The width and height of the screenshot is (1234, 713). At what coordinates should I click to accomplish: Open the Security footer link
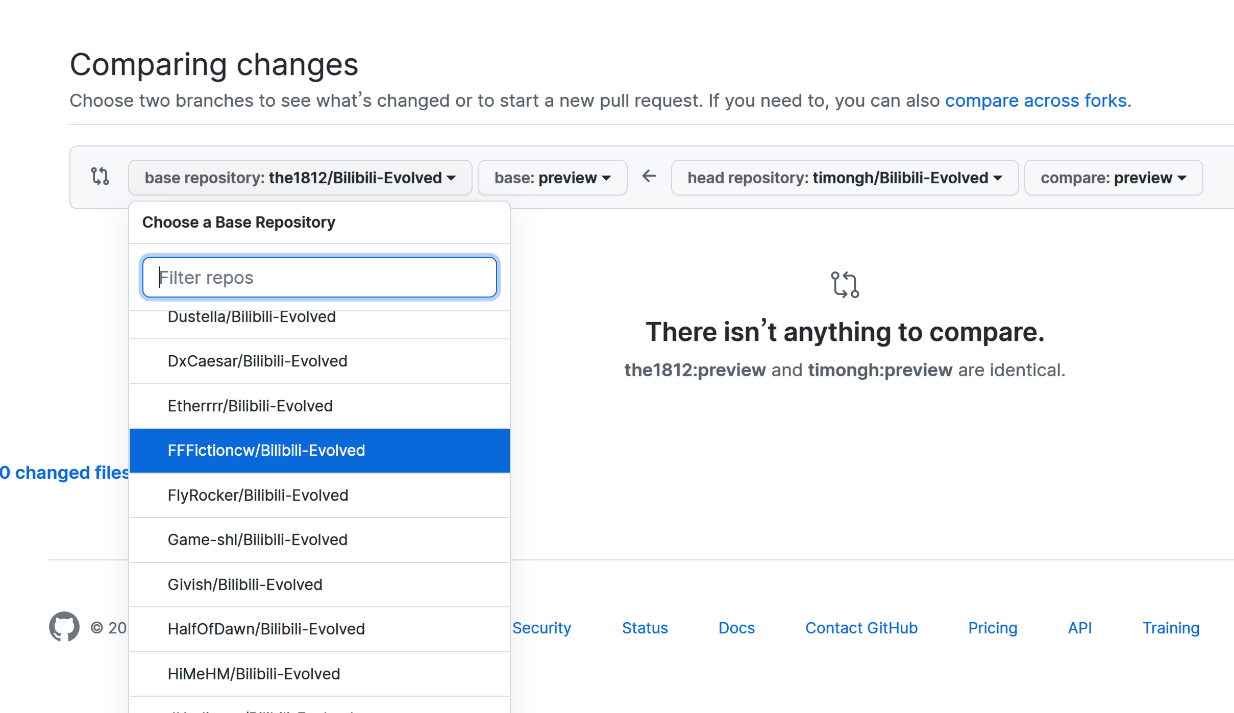(x=541, y=628)
